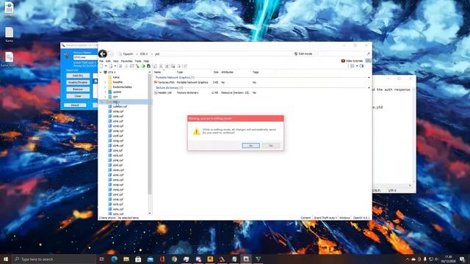The width and height of the screenshot is (470, 264).
Task: Click Remove in Extreme Injector
Action: 78,89
